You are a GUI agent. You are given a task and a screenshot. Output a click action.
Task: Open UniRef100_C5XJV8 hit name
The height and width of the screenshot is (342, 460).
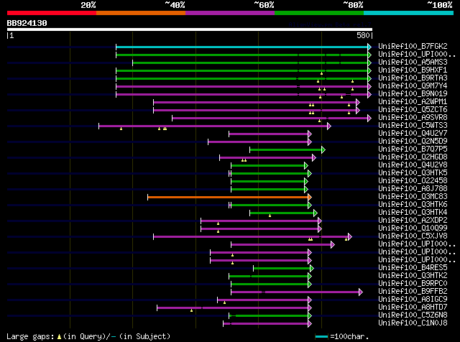point(413,236)
